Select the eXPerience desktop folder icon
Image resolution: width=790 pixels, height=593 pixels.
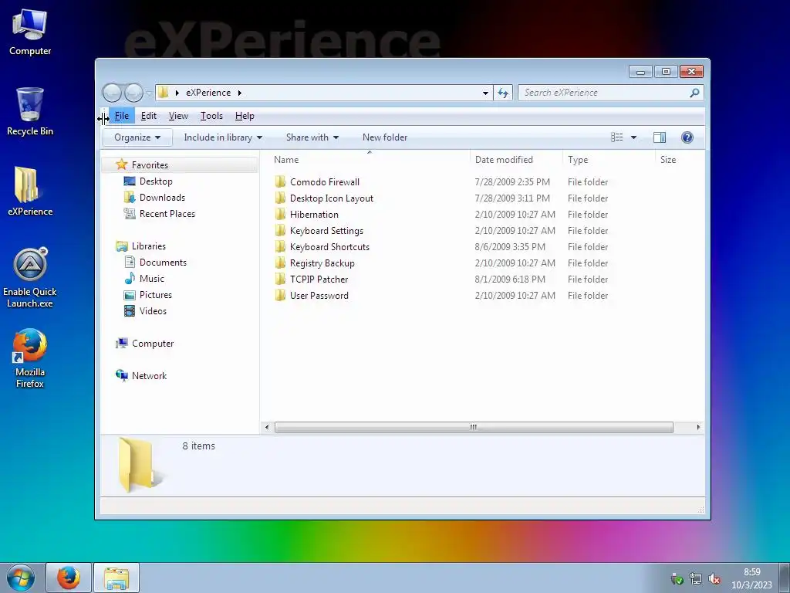[30, 191]
